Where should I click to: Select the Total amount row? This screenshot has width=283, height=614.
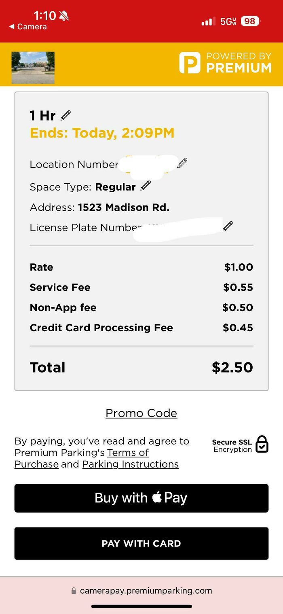click(x=141, y=367)
